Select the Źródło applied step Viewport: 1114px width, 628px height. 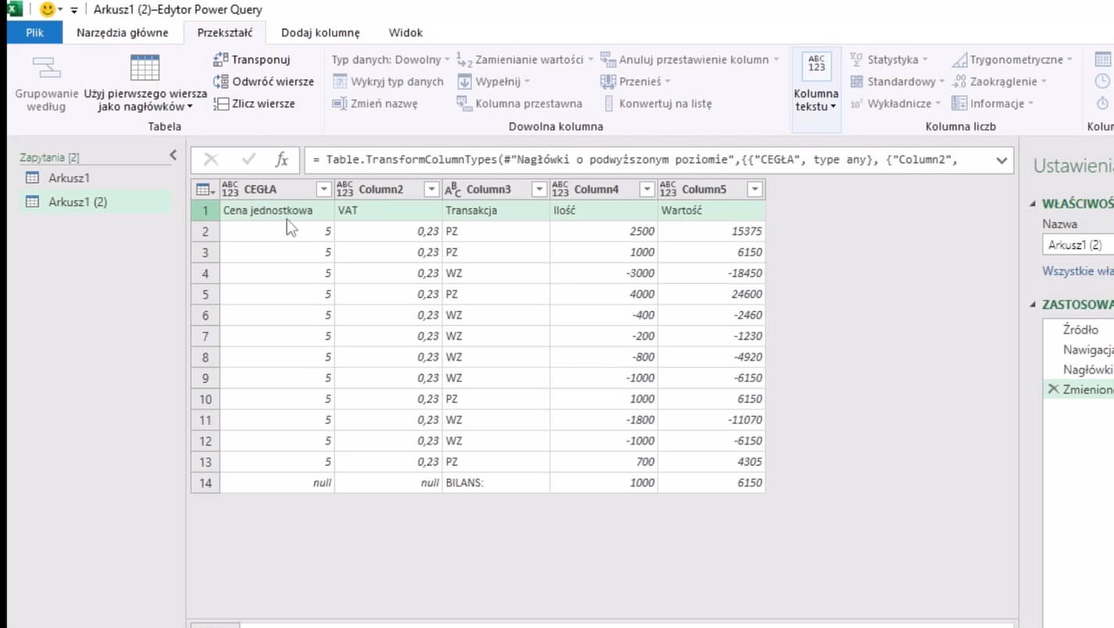point(1080,330)
